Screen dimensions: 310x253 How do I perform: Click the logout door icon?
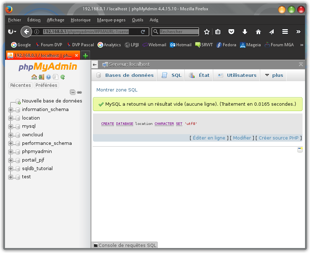point(41,77)
